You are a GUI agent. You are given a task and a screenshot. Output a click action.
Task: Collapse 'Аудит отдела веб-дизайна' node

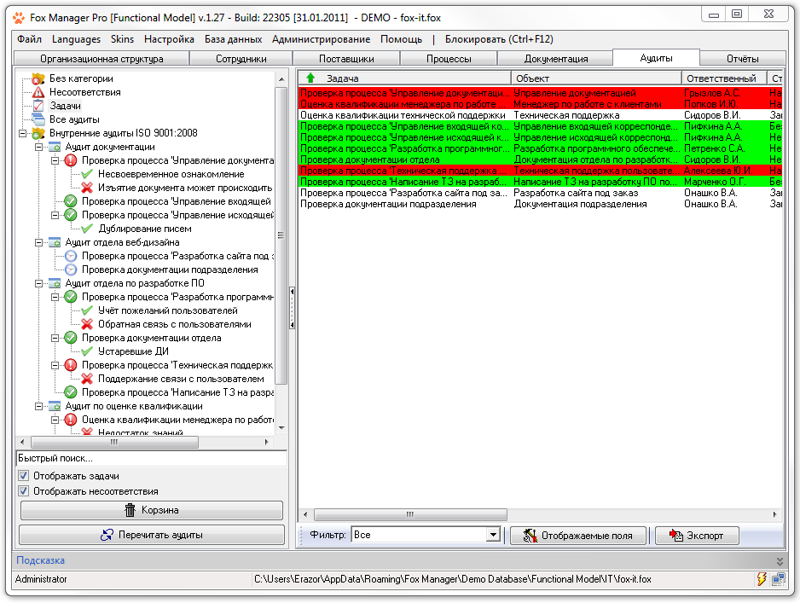pyautogui.click(x=38, y=242)
